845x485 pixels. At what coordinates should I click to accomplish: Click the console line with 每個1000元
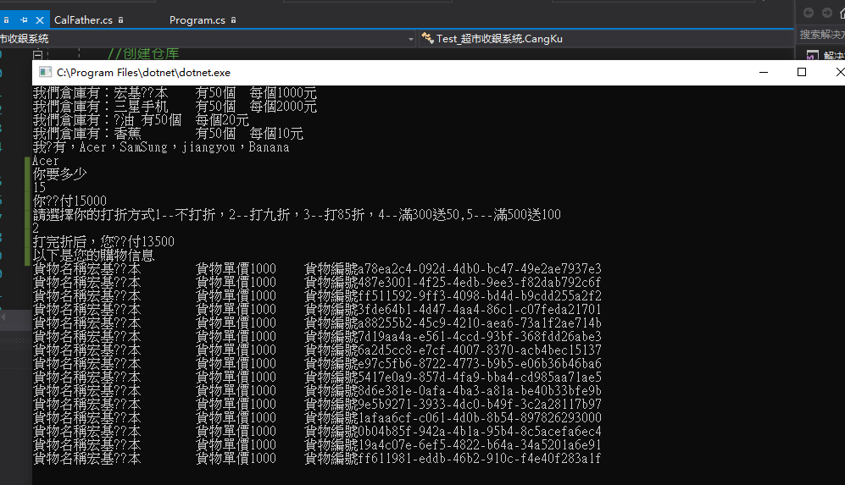(175, 92)
